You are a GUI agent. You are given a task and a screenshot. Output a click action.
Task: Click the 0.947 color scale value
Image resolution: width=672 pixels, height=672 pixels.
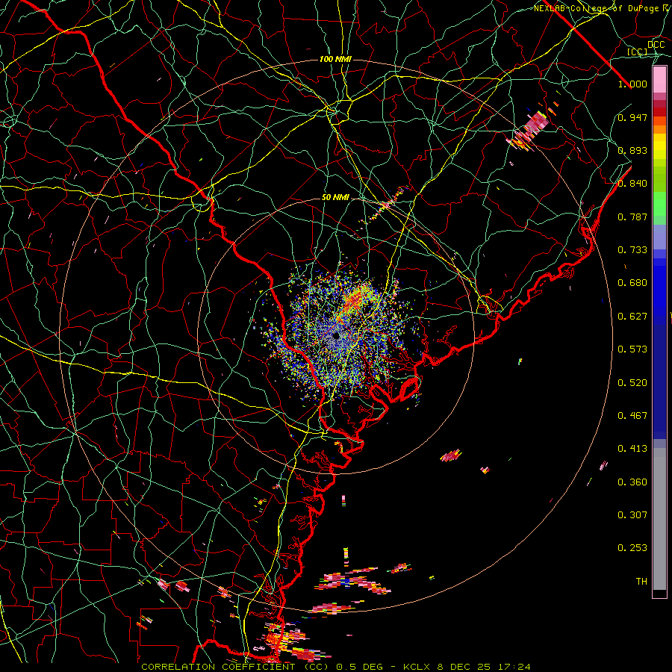[632, 117]
